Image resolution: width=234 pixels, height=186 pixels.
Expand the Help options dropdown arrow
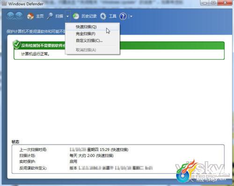[131, 16]
